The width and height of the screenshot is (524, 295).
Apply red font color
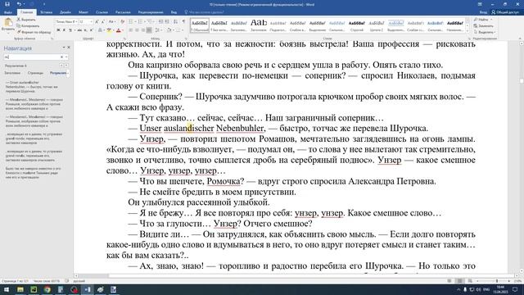tap(118, 30)
